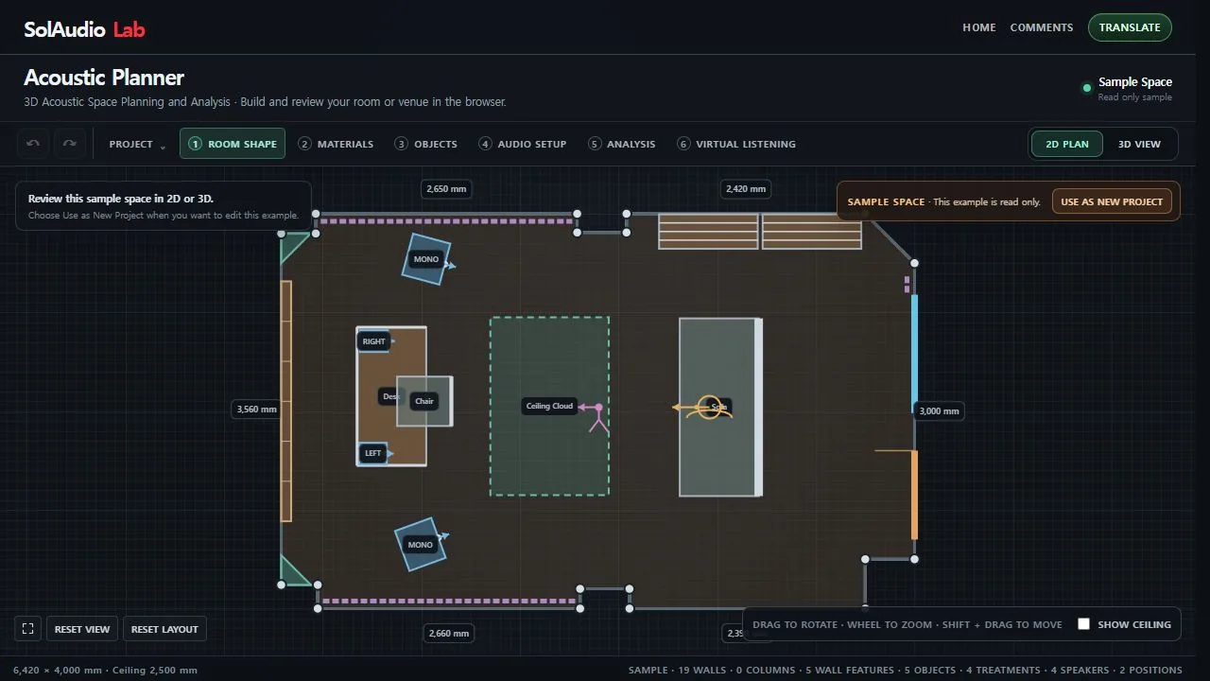Click the fullscreen expand icon
1210x681 pixels.
pyautogui.click(x=28, y=629)
